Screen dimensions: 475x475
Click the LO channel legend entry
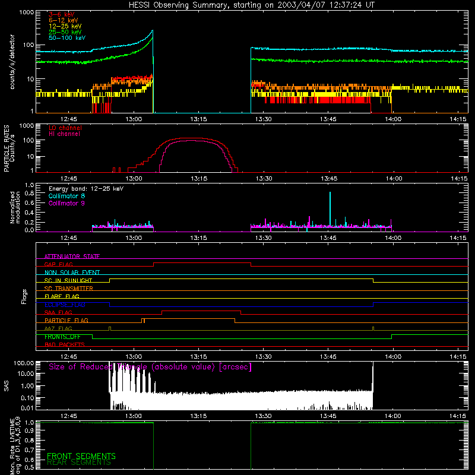point(65,128)
